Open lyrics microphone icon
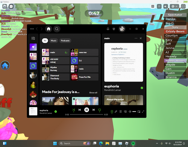This screenshot has width=188, height=147. pyautogui.click(x=116, y=111)
